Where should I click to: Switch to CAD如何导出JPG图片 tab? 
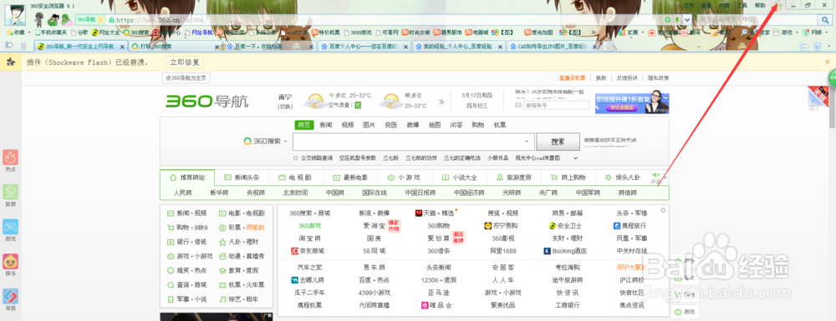554,47
